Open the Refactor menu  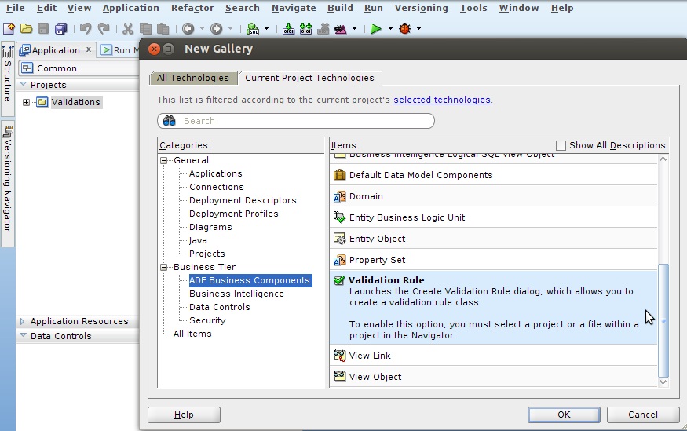point(192,8)
